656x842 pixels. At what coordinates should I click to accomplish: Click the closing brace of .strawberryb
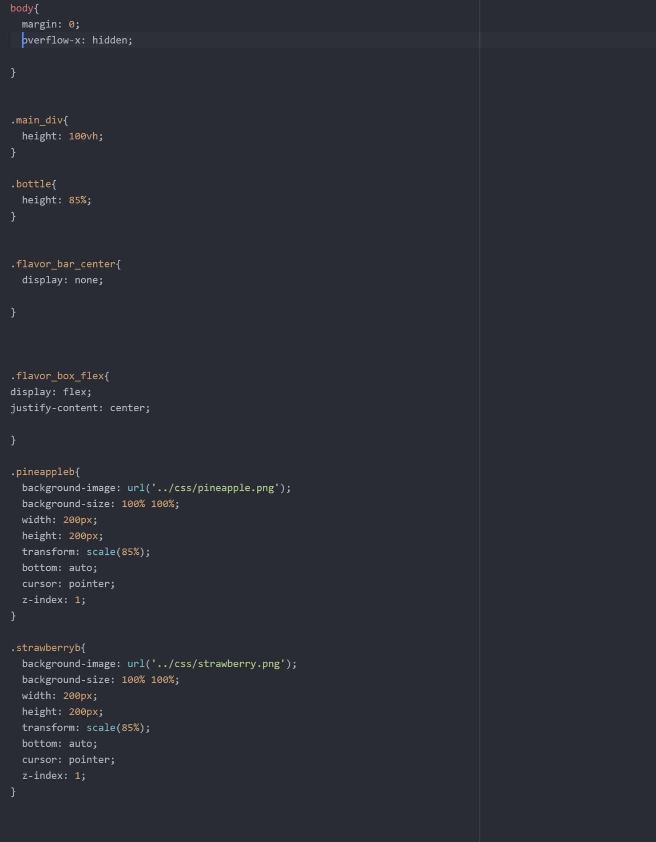[13, 791]
